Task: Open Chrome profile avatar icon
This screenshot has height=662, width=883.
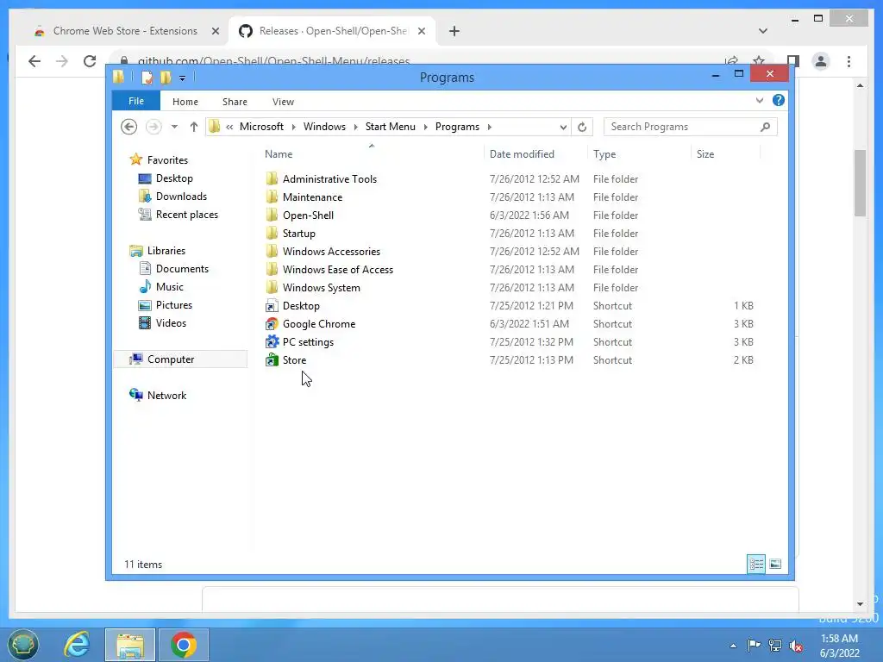Action: pyautogui.click(x=821, y=61)
